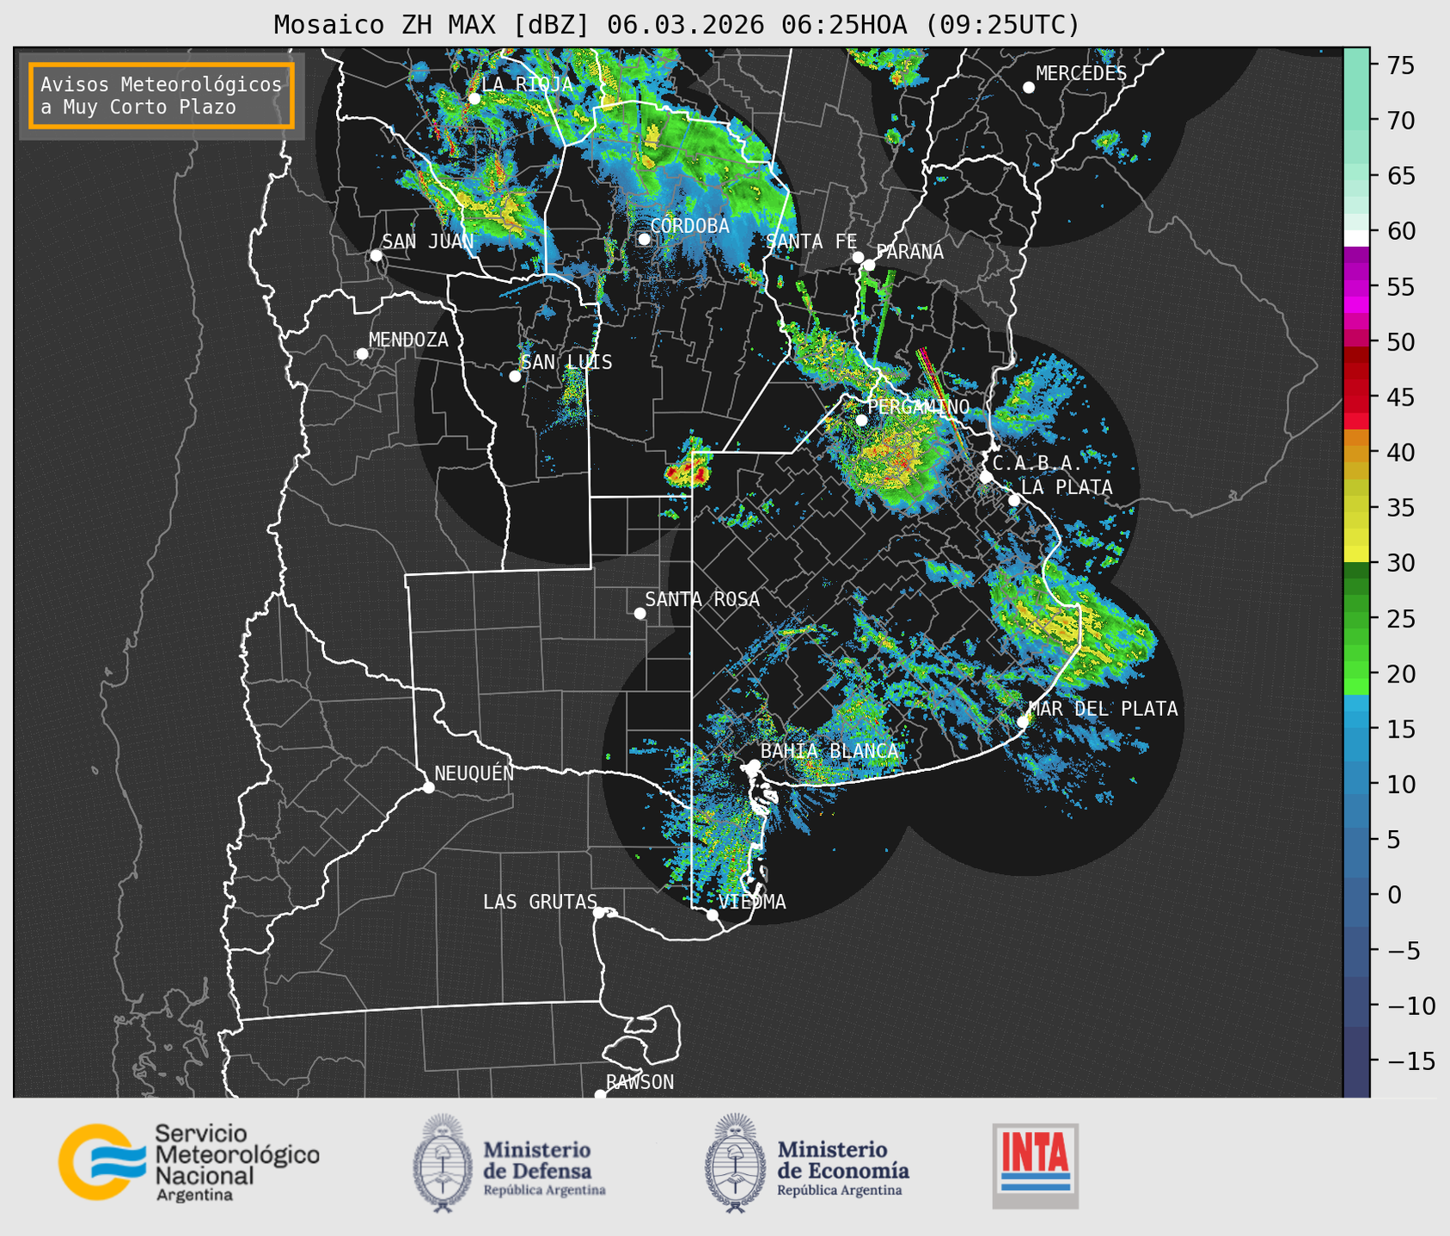Click the MERCEDES city marker dot

[x=1029, y=88]
